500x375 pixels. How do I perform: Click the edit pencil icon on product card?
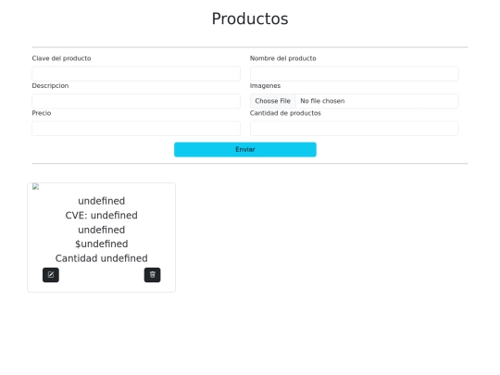(51, 275)
